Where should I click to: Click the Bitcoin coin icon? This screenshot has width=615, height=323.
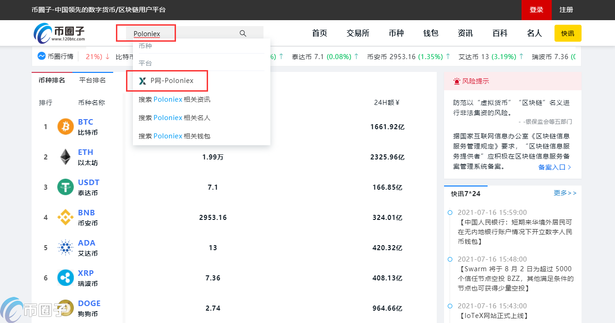66,126
